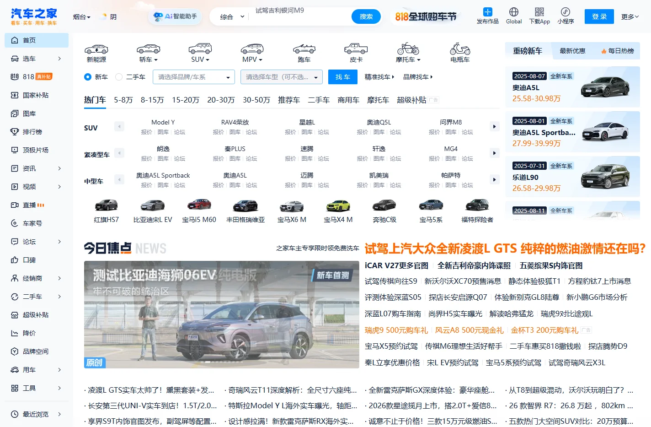
Task: Open 瑞虎9 500元购车礼 promotion link
Action: [396, 330]
